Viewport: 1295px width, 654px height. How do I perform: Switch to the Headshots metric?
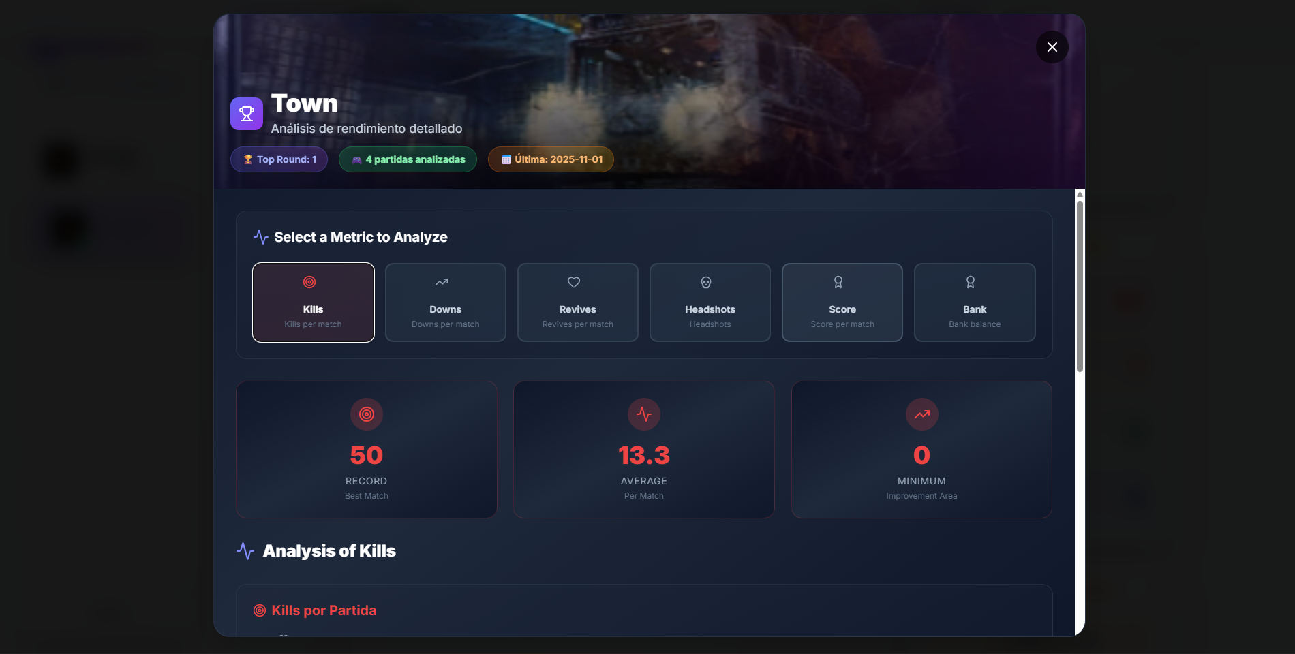(710, 302)
